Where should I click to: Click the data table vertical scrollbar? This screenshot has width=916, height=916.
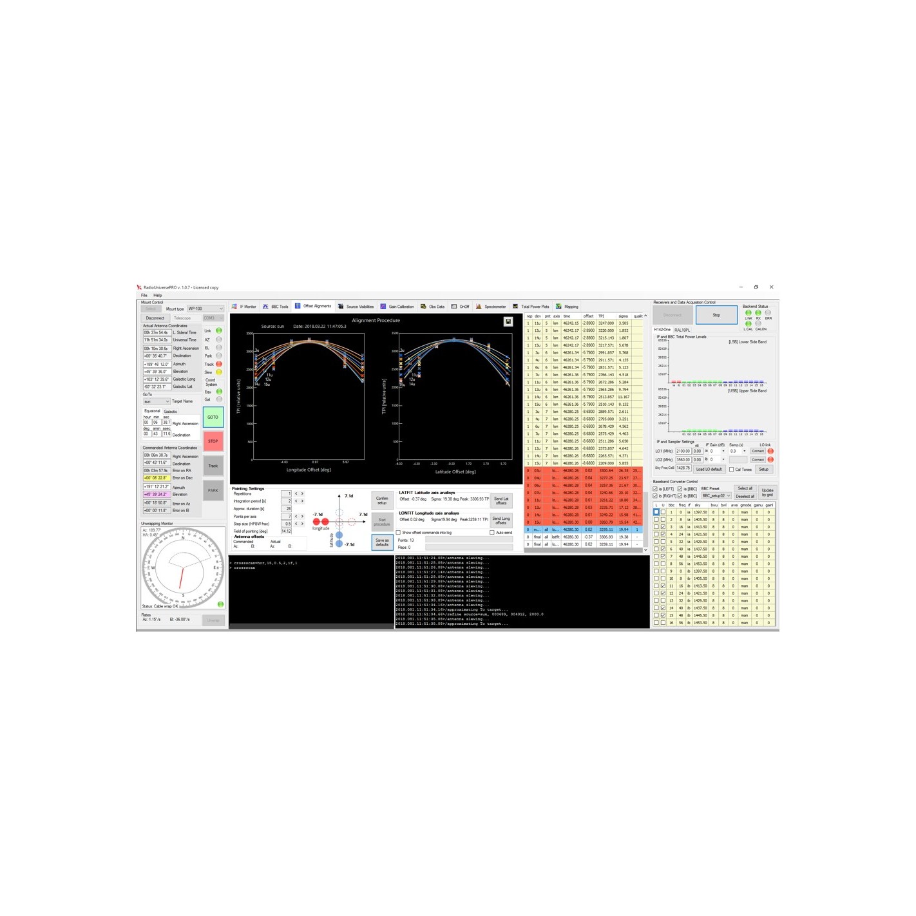[x=645, y=433]
